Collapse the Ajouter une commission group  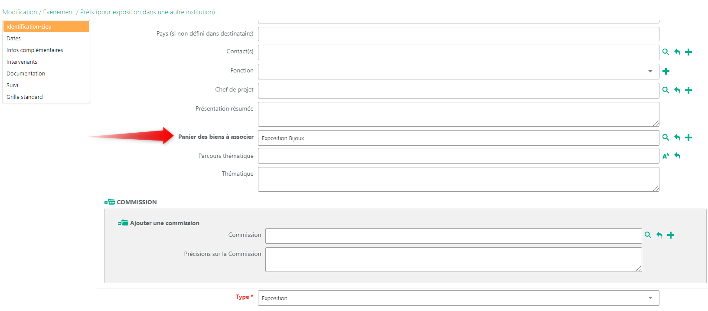123,223
